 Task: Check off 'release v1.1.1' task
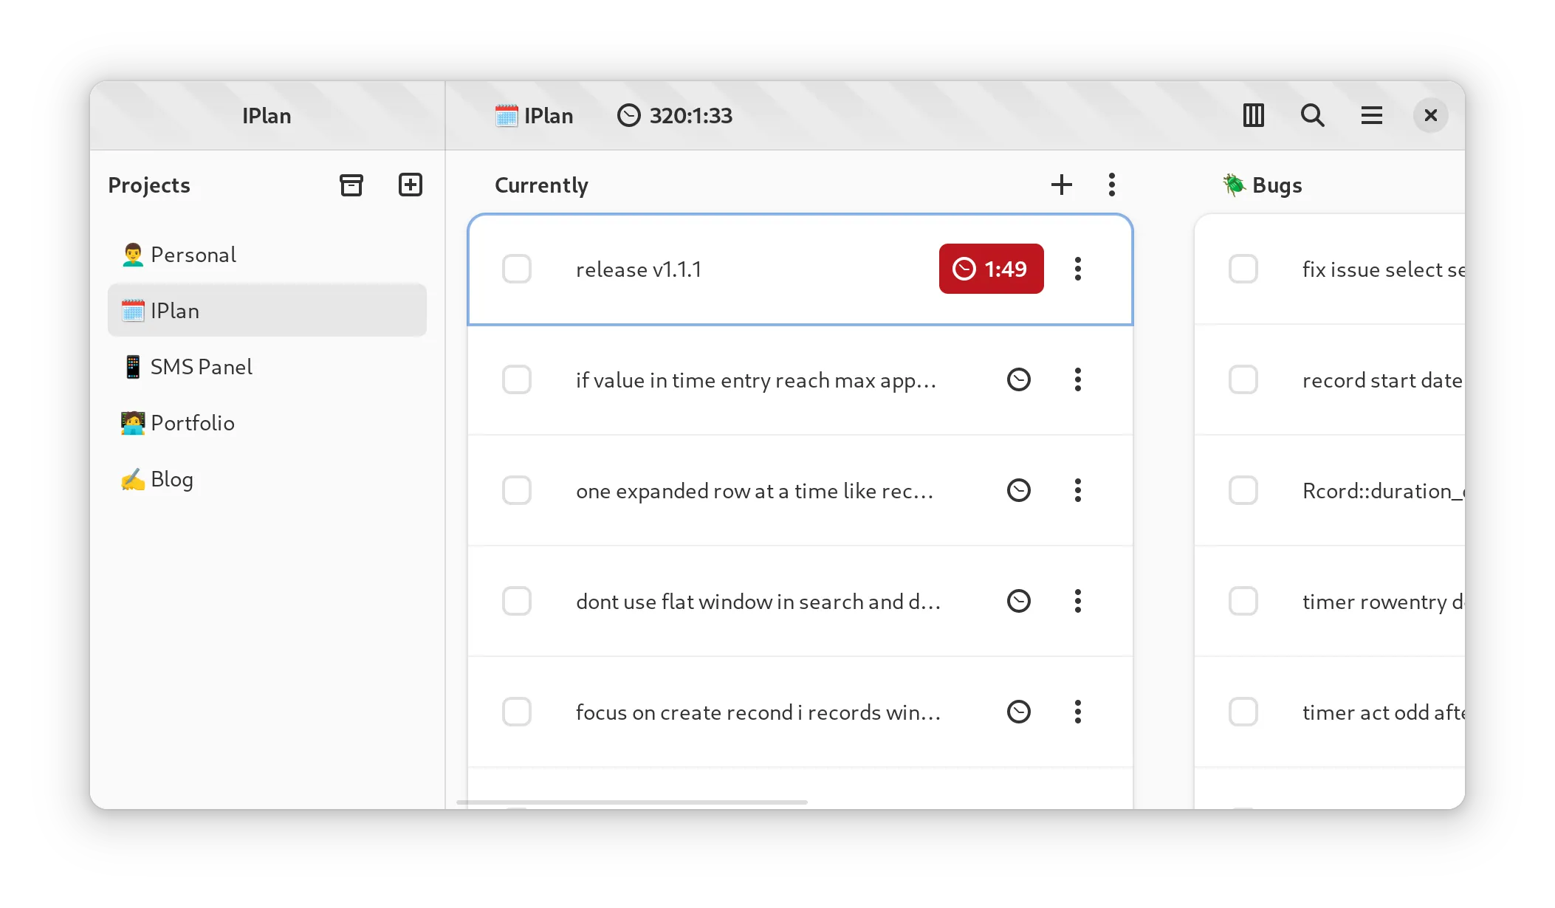(517, 269)
